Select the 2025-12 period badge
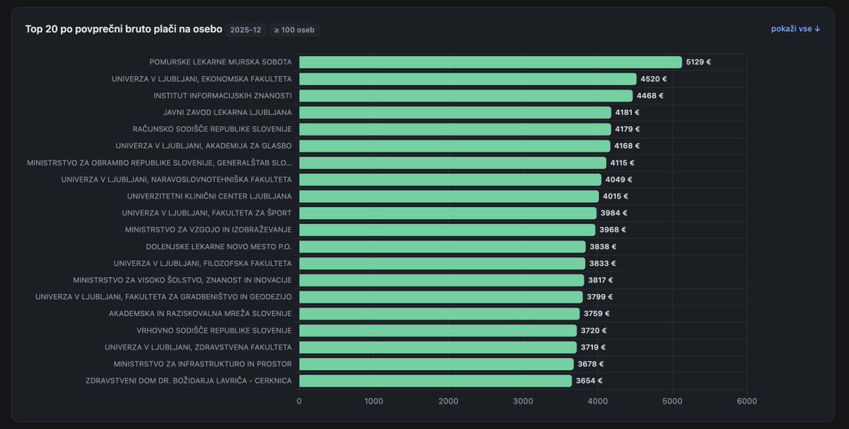 tap(246, 30)
